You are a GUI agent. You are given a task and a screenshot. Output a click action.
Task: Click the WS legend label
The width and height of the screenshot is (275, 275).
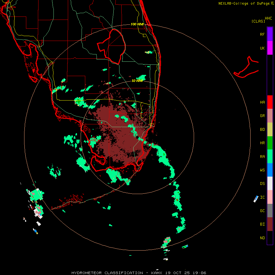pos(262,170)
